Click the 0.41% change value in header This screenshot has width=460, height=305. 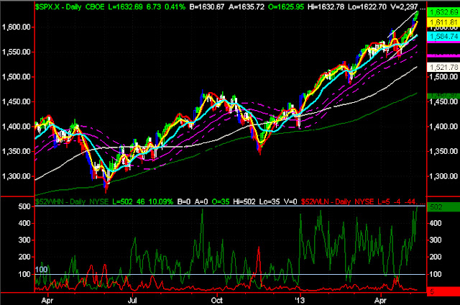click(x=175, y=6)
